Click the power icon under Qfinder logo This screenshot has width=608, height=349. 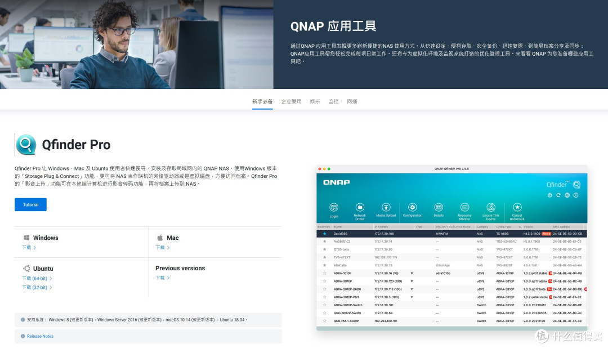click(549, 195)
